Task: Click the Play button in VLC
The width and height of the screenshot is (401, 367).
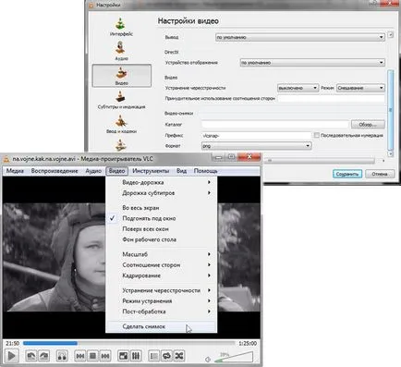Action: 12,356
